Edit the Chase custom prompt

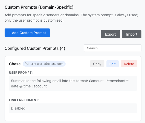112,64
